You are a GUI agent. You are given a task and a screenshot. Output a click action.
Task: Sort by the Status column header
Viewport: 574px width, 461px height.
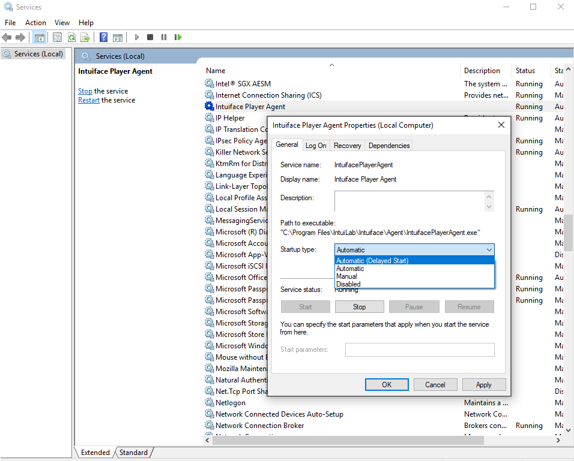531,71
